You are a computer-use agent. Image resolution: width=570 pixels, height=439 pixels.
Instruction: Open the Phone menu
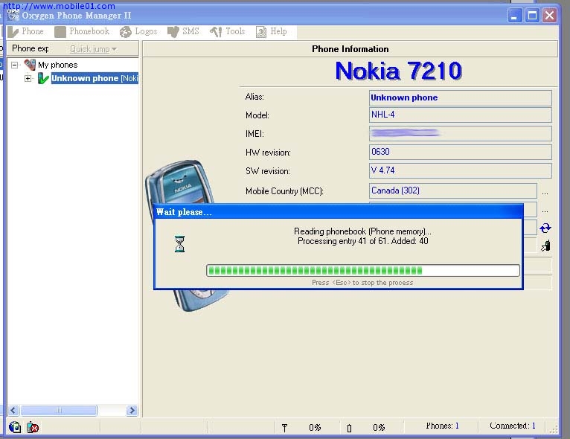click(25, 31)
